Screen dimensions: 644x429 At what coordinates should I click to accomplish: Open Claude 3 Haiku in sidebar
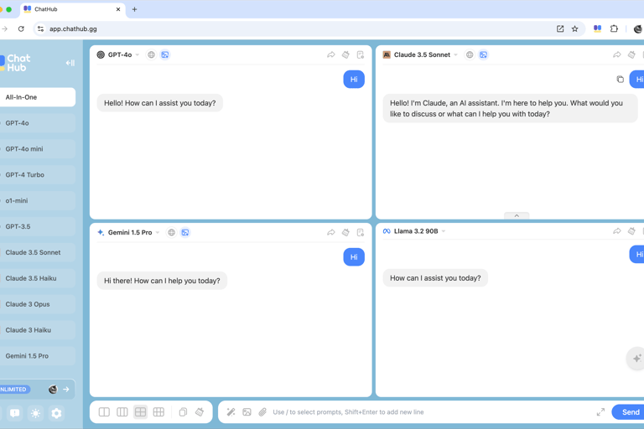37,330
